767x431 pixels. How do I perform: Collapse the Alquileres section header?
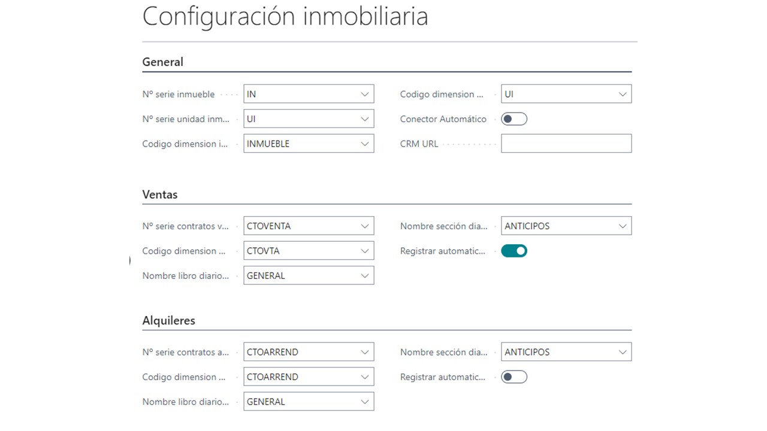(x=169, y=321)
